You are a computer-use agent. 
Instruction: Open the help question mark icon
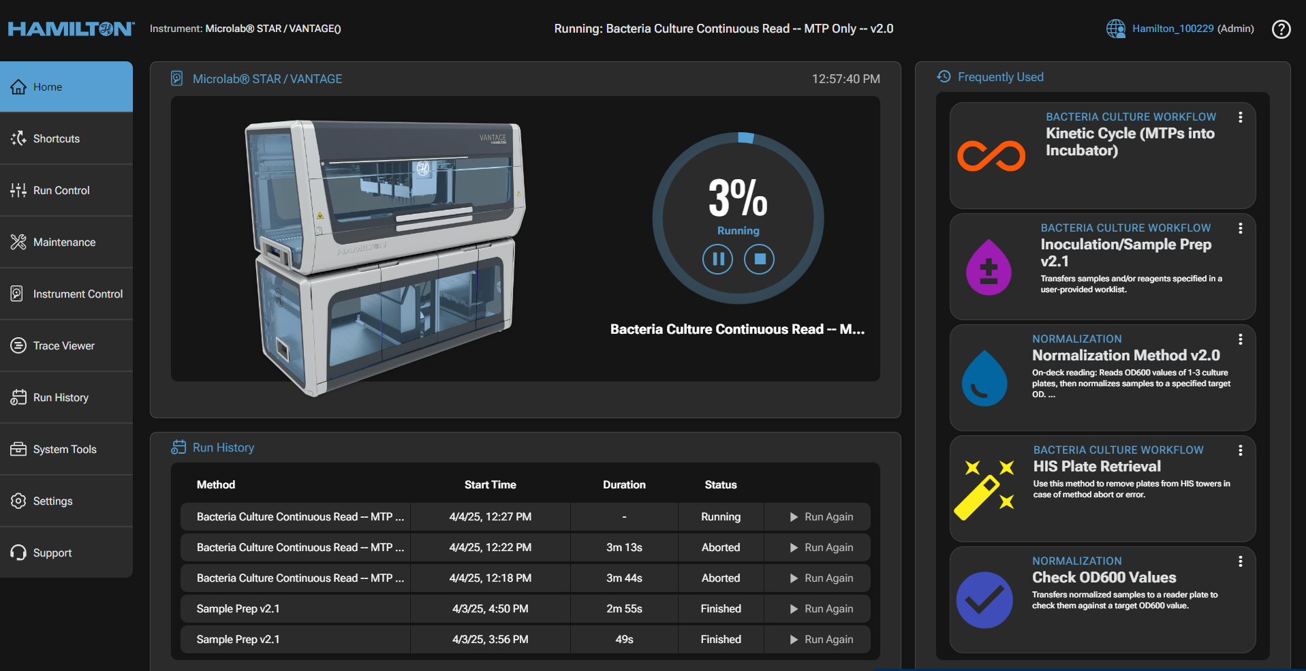coord(1281,29)
